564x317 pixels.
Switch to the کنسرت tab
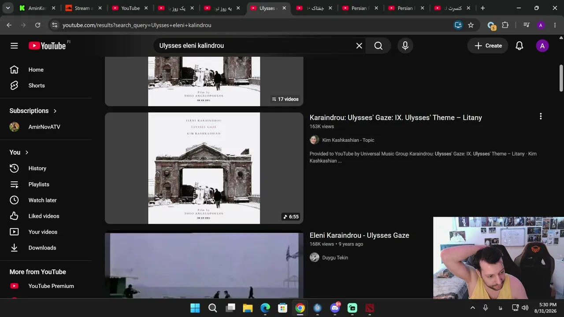click(x=452, y=8)
